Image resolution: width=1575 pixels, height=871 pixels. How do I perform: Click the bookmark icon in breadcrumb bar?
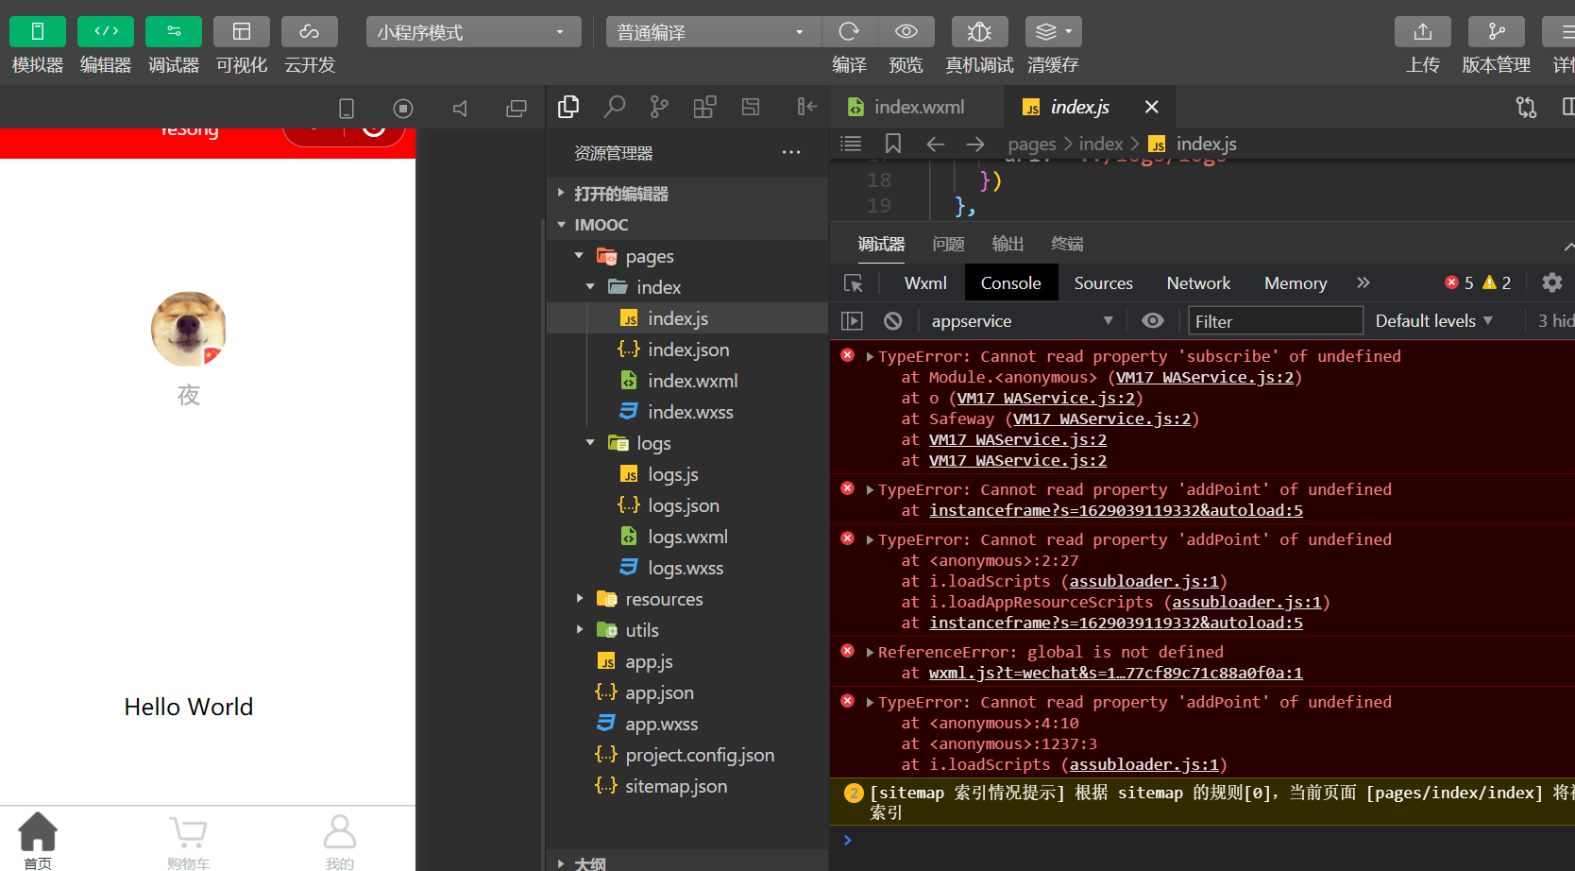[x=893, y=144]
